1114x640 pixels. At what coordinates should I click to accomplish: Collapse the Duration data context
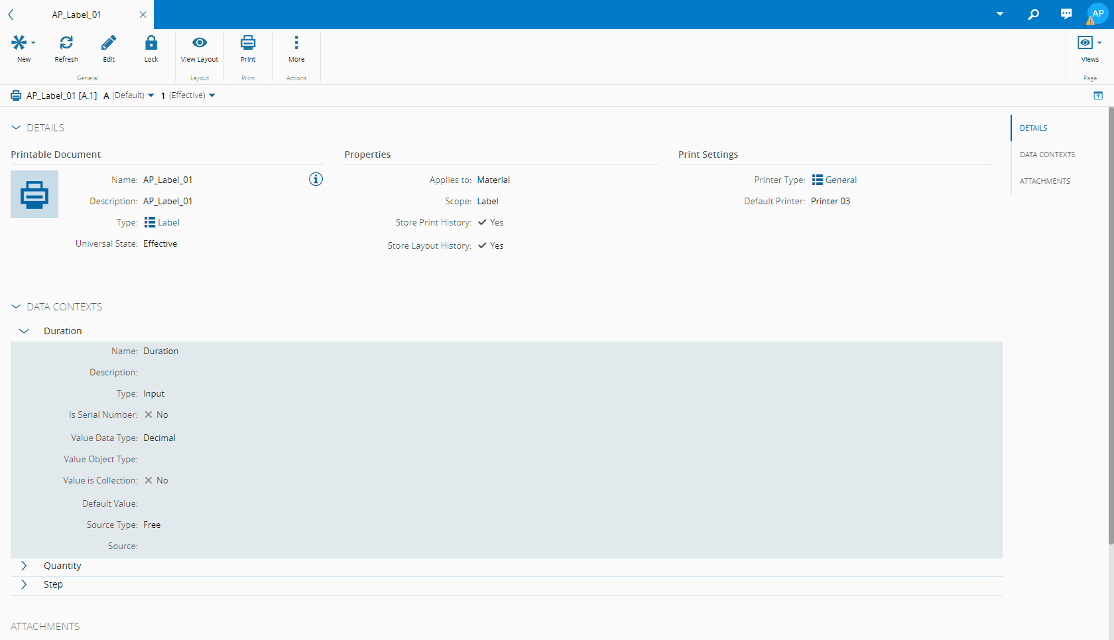tap(25, 331)
